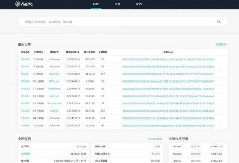The width and height of the screenshot is (239, 163).
Task: Click the 主要市场行情 heading
Action: 178,139
